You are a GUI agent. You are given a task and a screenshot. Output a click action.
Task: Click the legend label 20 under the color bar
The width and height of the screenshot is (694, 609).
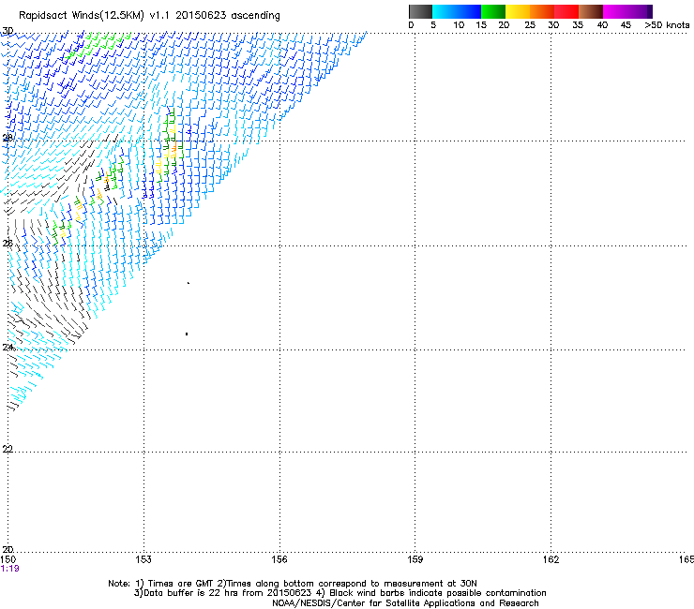pos(504,25)
